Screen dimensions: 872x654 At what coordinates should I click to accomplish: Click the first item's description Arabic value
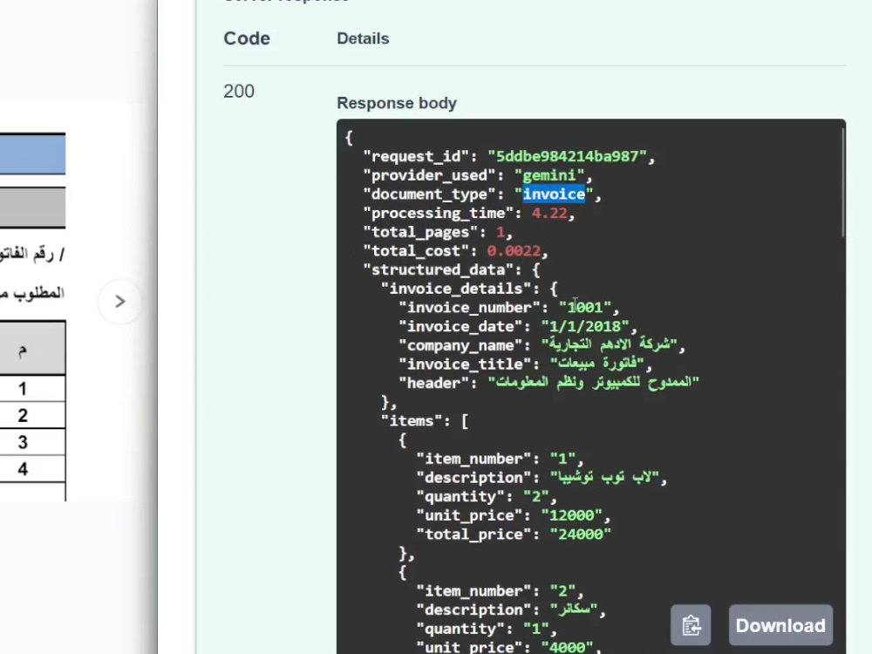pos(604,477)
